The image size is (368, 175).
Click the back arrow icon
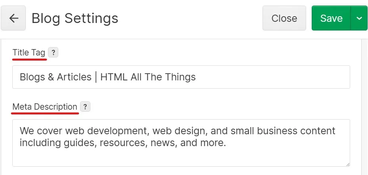(13, 18)
